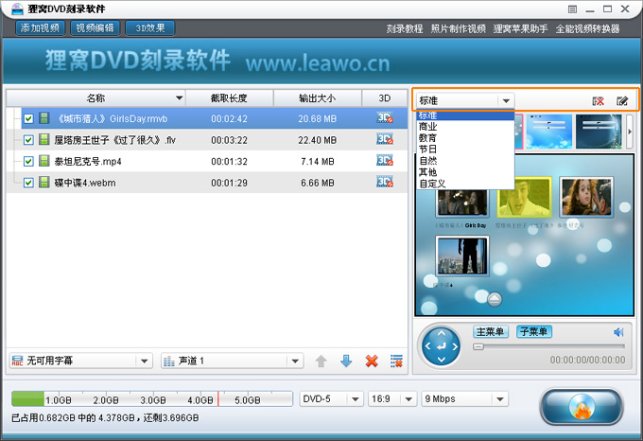
Task: Move selected video up with arrow
Action: pyautogui.click(x=321, y=361)
